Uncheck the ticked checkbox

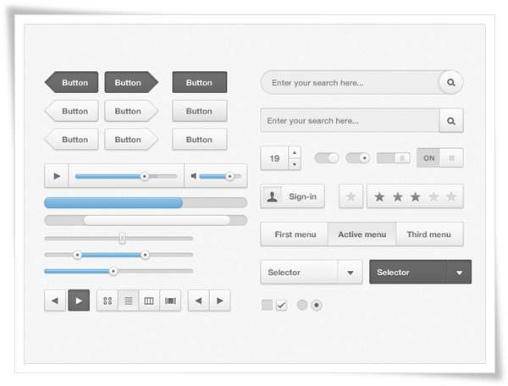(x=282, y=305)
